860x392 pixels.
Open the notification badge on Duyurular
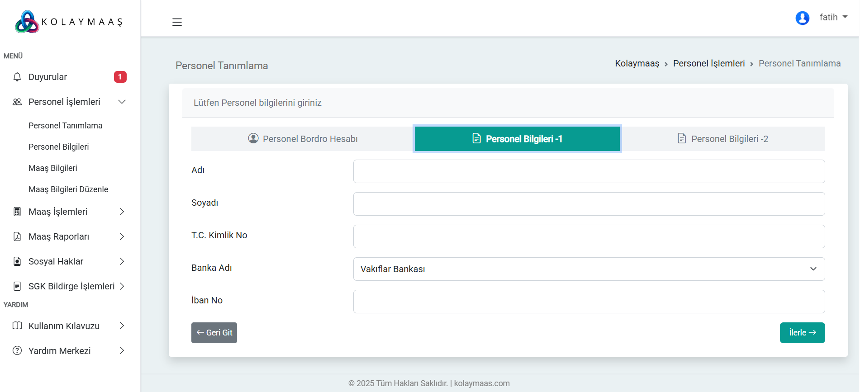point(120,77)
